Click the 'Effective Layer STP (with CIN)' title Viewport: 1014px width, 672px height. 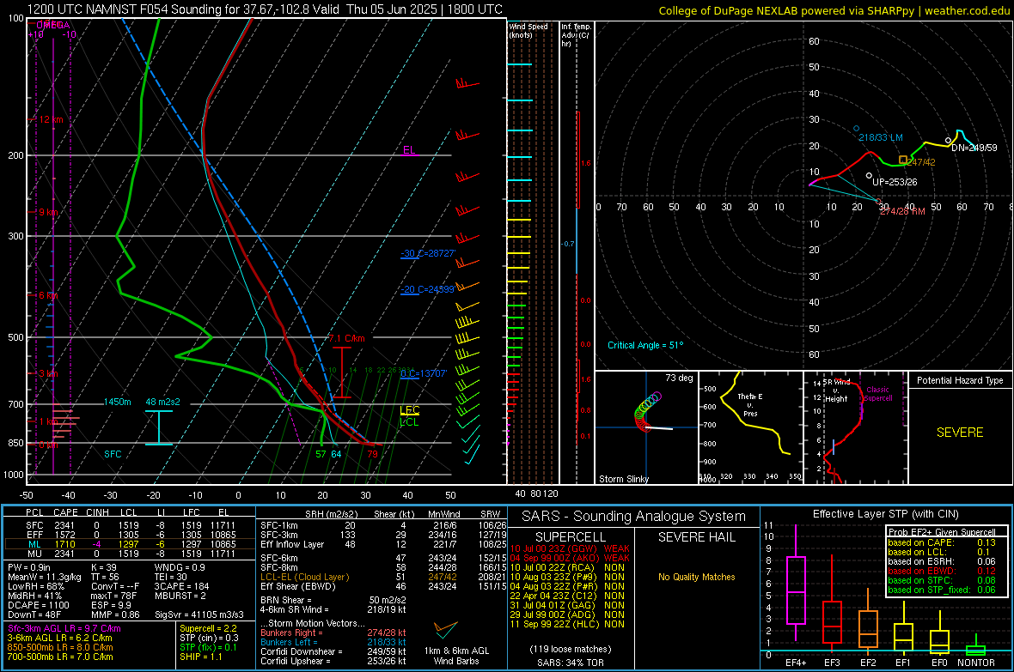pos(885,514)
